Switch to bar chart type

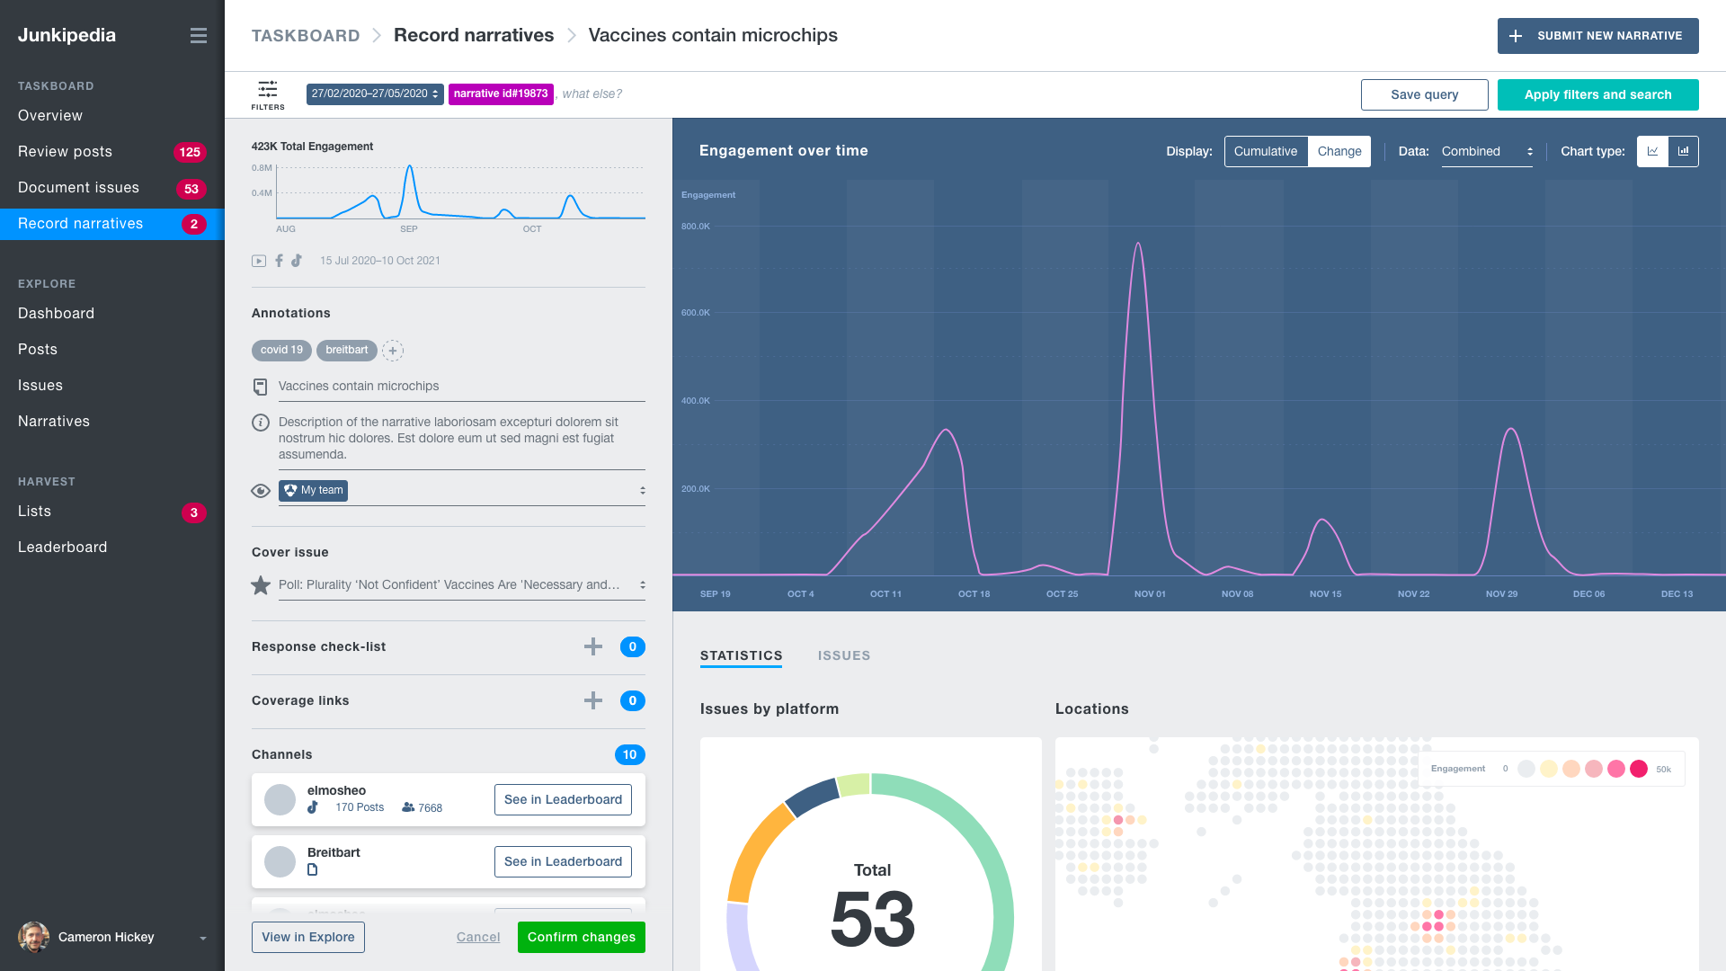point(1684,151)
